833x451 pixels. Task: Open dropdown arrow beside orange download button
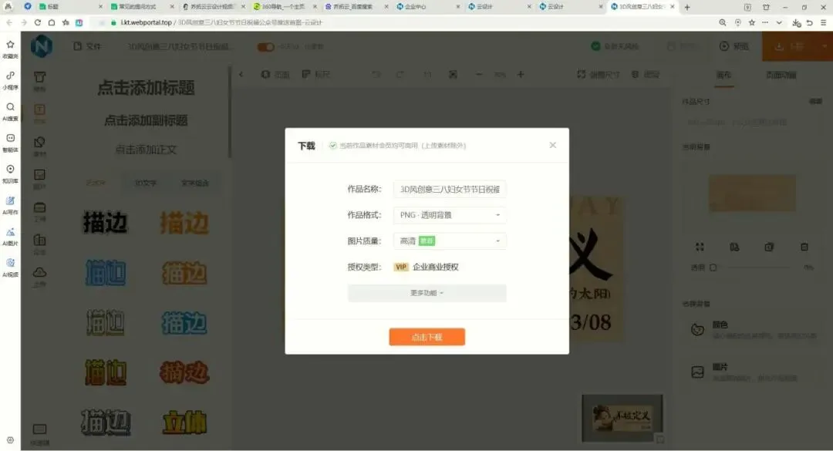825,46
